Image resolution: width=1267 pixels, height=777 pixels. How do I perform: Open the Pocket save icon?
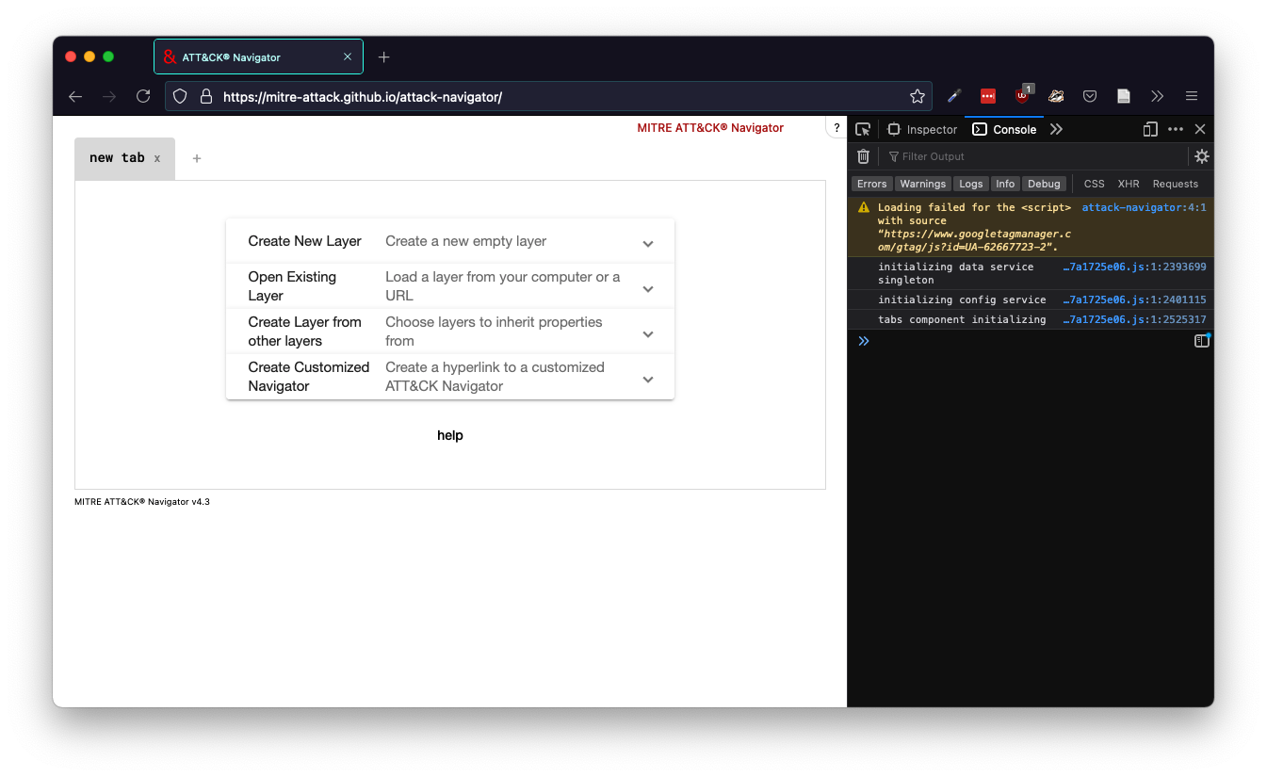(x=1090, y=95)
